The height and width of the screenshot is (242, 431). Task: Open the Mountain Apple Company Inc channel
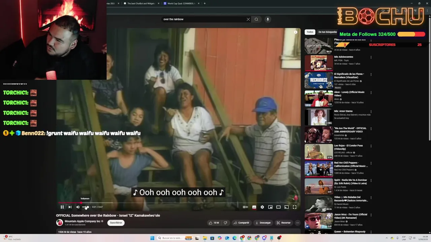pos(82,221)
